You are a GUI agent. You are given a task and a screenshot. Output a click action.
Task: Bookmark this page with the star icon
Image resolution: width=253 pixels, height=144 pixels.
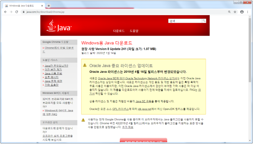tap(235, 12)
